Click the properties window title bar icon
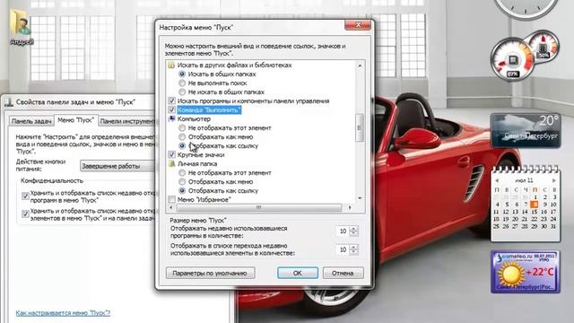 [9, 102]
